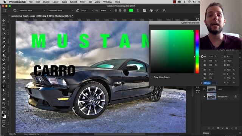Select the Eraser tool
Viewport: 242px width, 136px height.
pos(4,64)
